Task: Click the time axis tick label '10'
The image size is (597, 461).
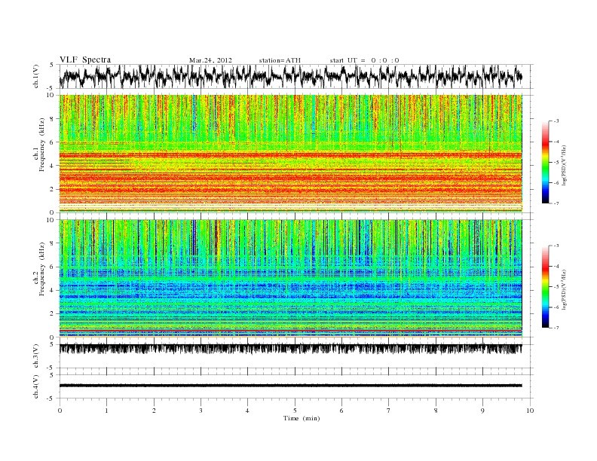Action: (x=530, y=411)
